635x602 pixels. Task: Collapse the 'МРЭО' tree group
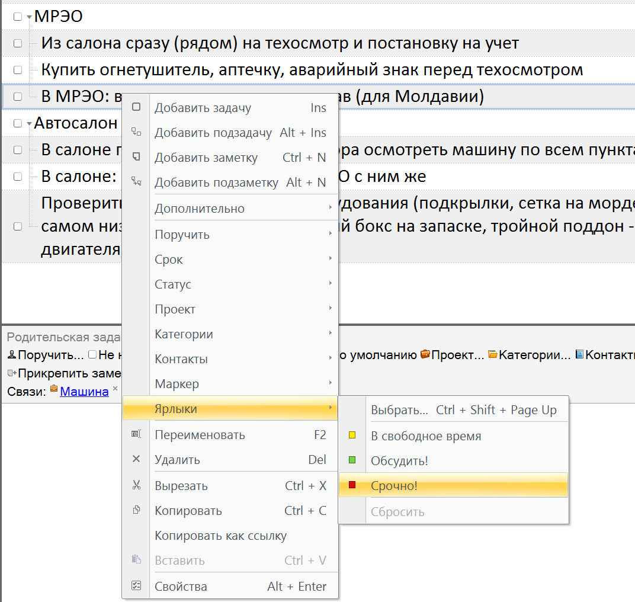29,17
